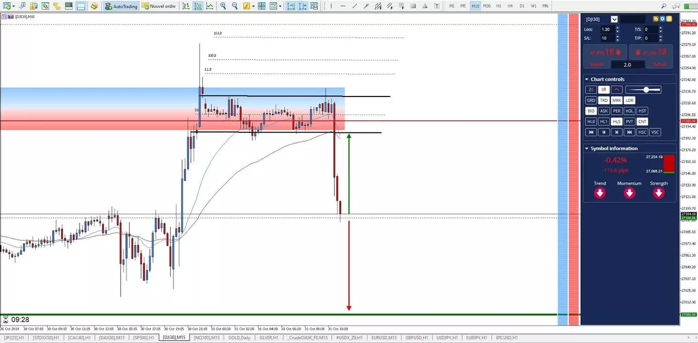Click the HSC button

(642, 132)
